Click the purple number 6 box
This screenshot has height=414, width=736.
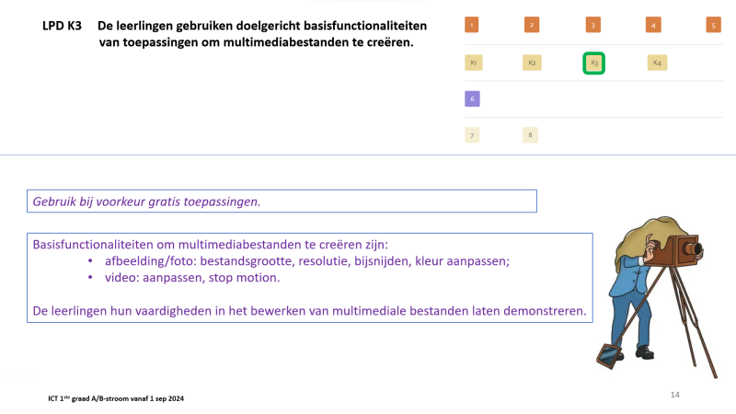[472, 98]
